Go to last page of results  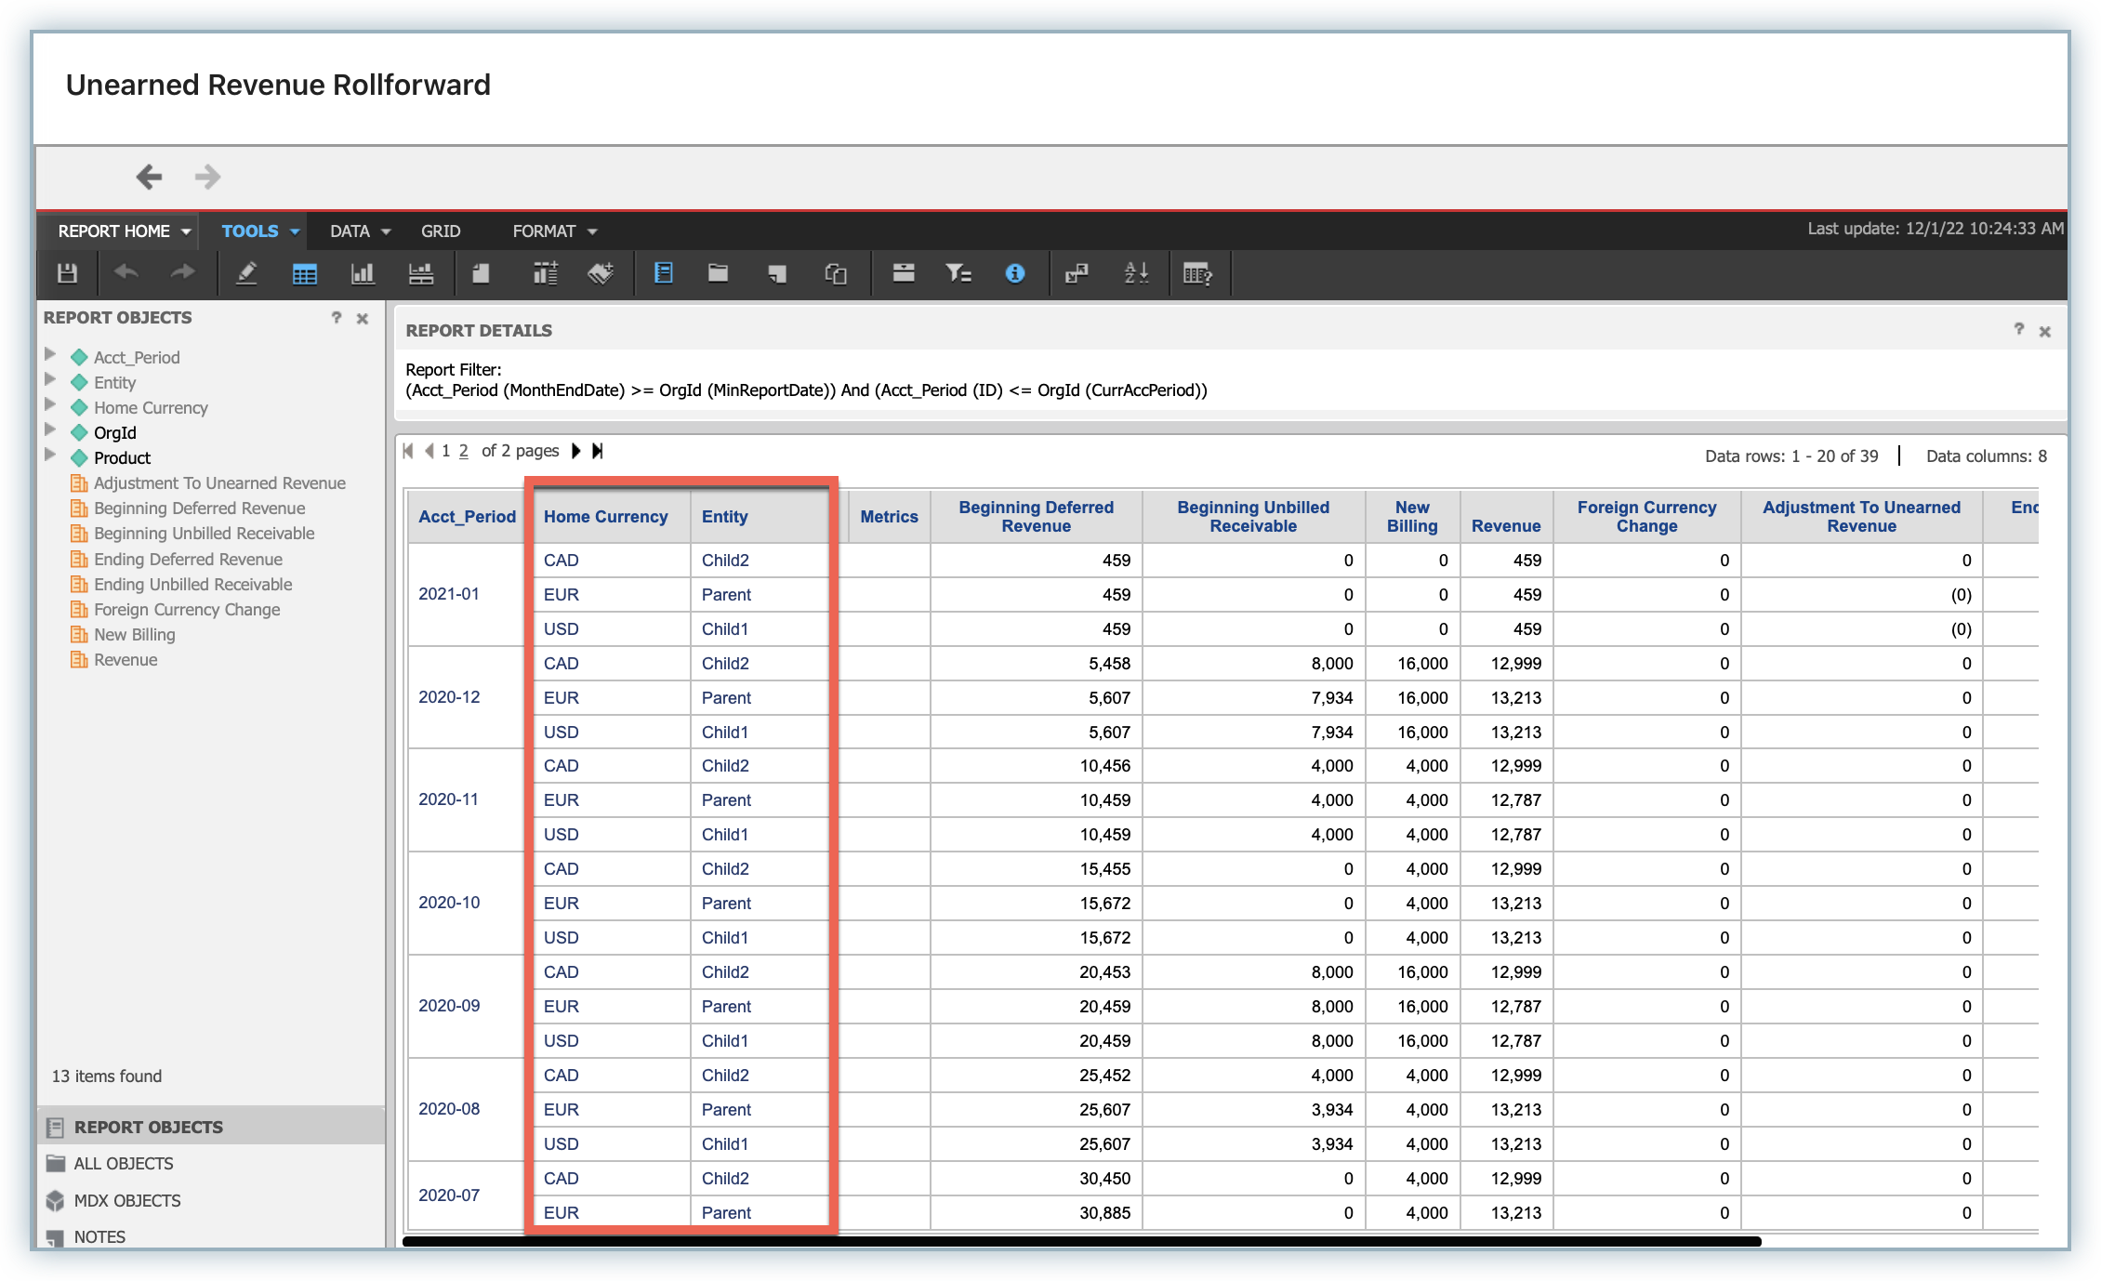tap(598, 451)
